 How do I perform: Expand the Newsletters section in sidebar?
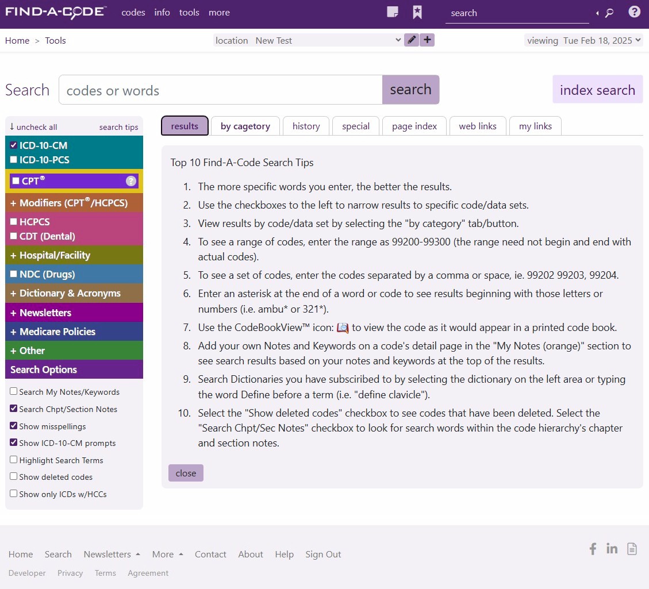[x=74, y=313]
